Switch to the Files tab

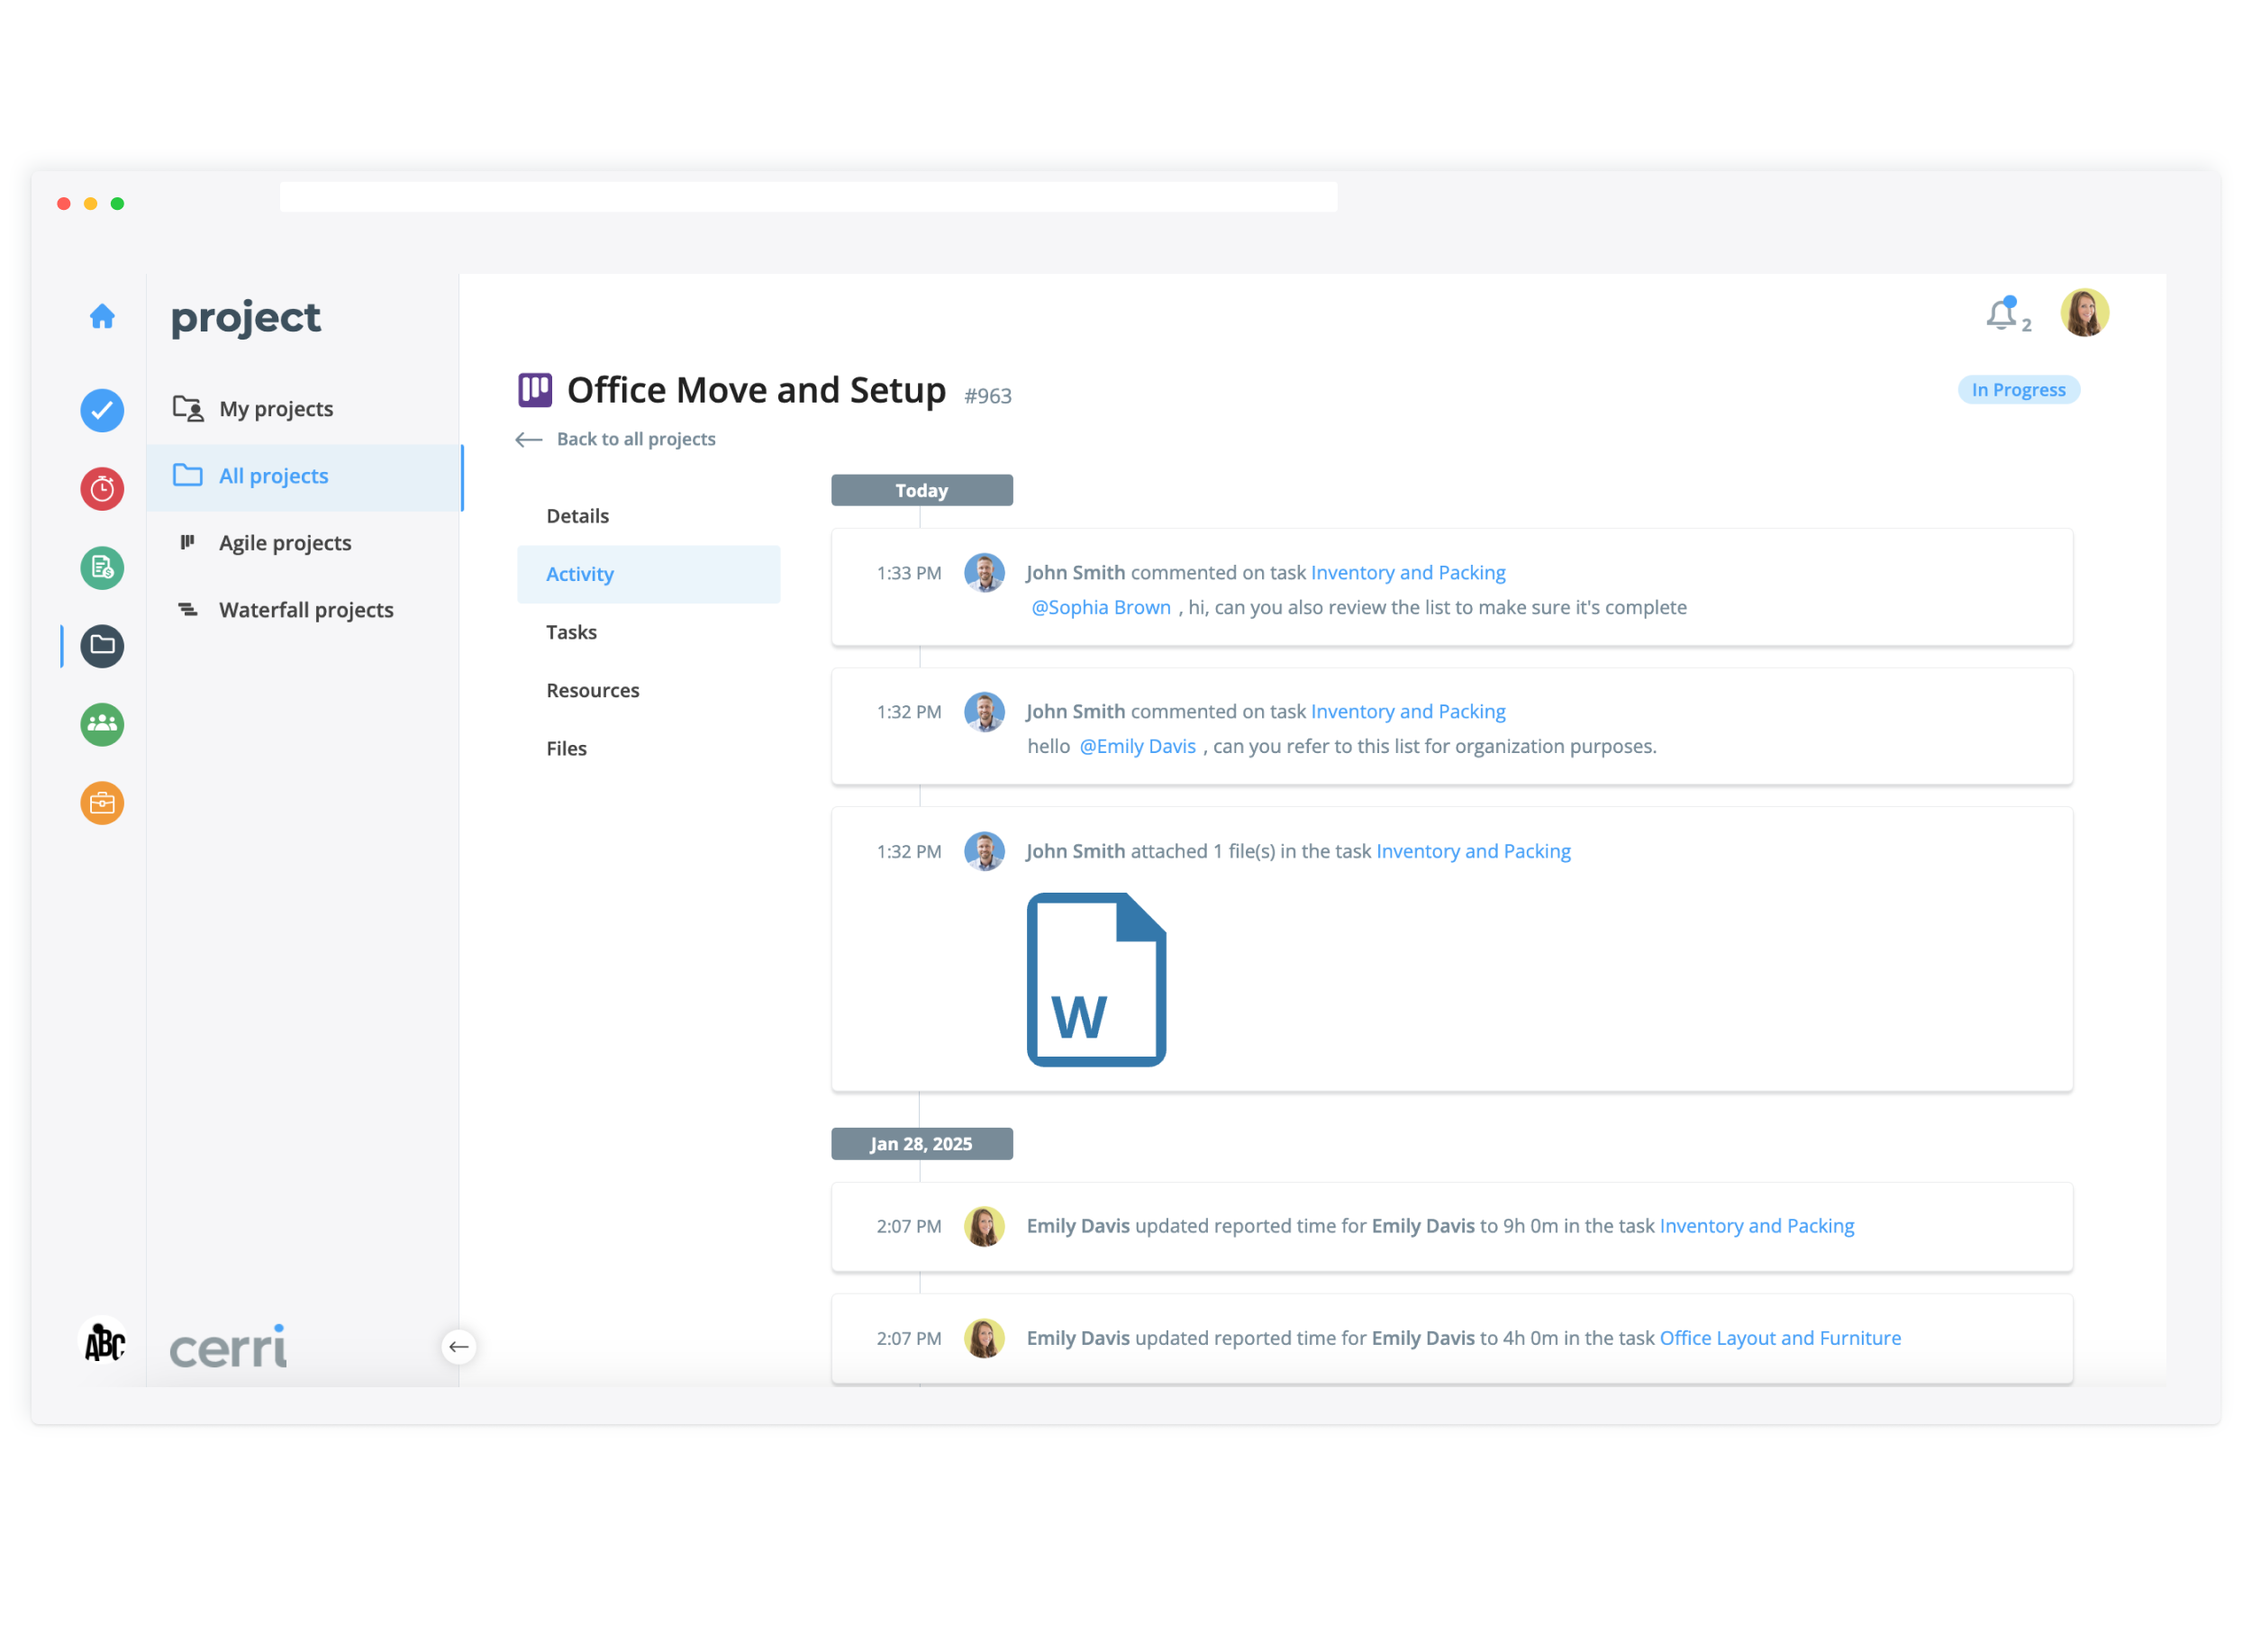coord(566,748)
